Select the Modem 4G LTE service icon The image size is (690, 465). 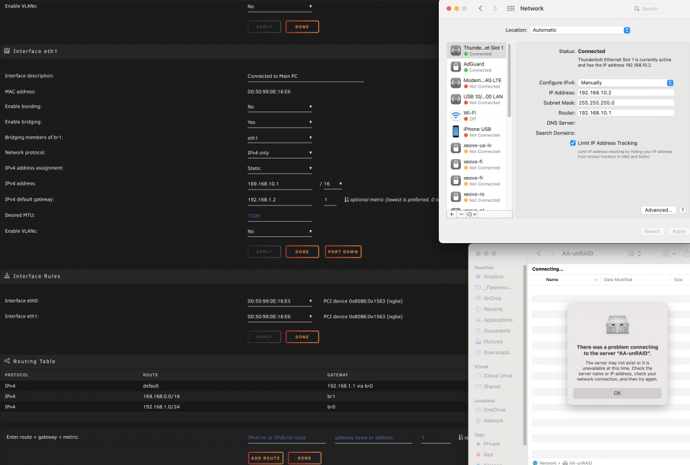(455, 83)
